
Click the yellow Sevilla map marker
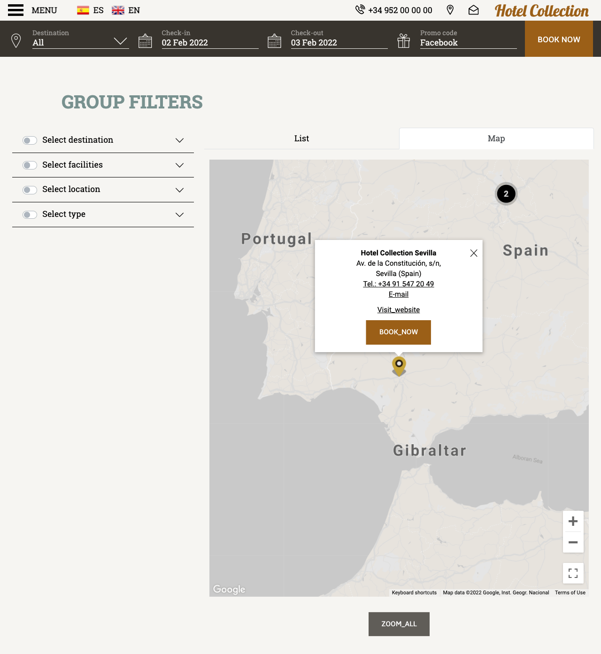pyautogui.click(x=399, y=366)
